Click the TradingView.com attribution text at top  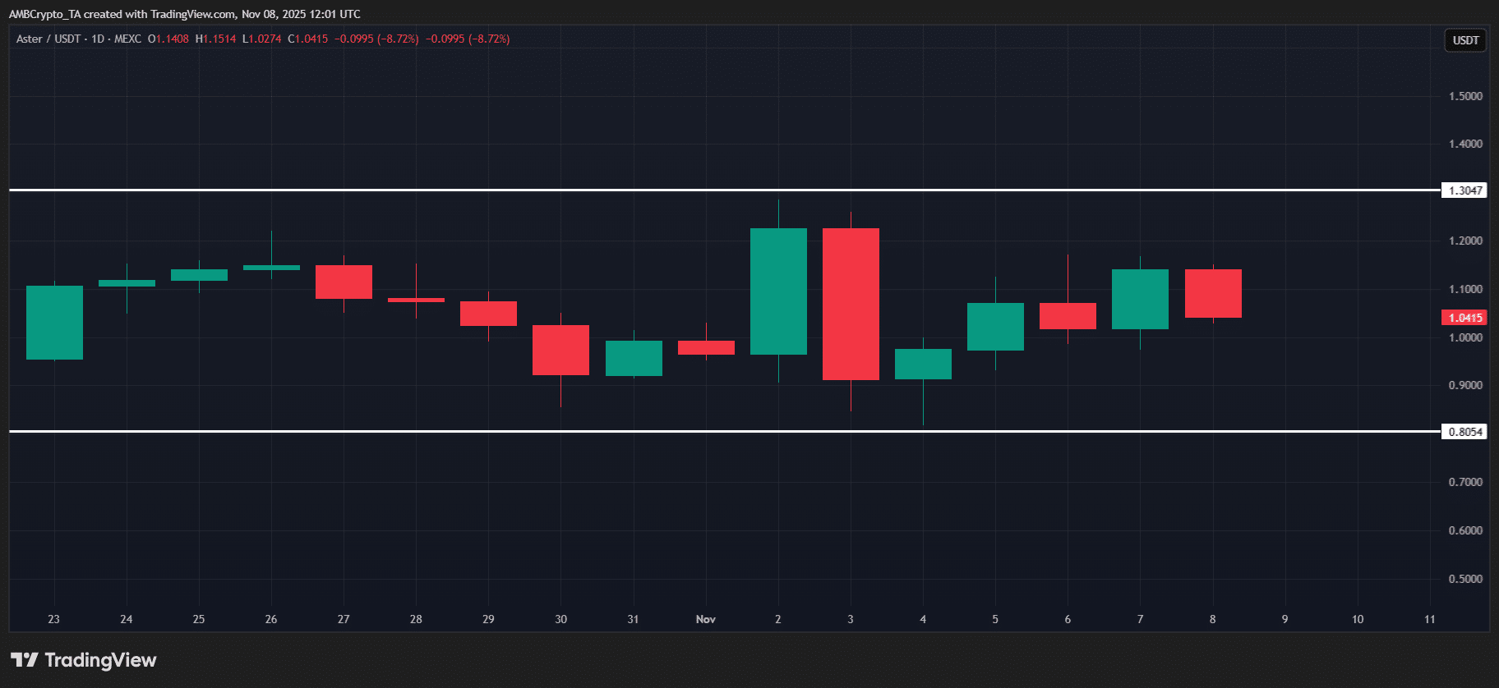194,14
